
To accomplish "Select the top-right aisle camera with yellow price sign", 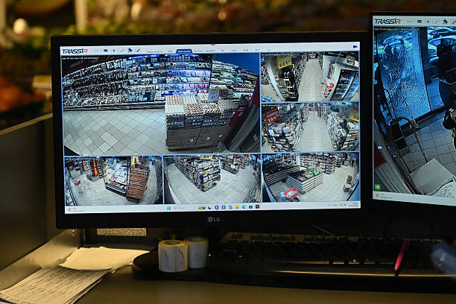I will (310, 77).
